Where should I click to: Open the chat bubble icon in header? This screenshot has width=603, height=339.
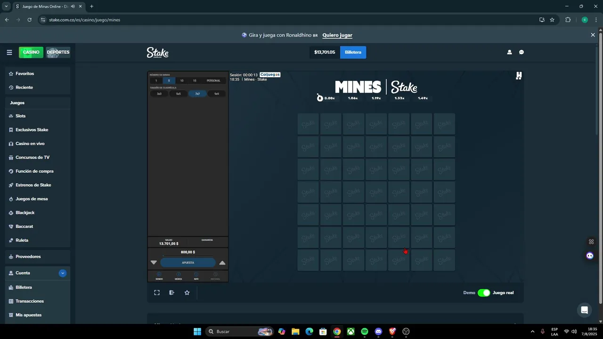click(x=522, y=52)
